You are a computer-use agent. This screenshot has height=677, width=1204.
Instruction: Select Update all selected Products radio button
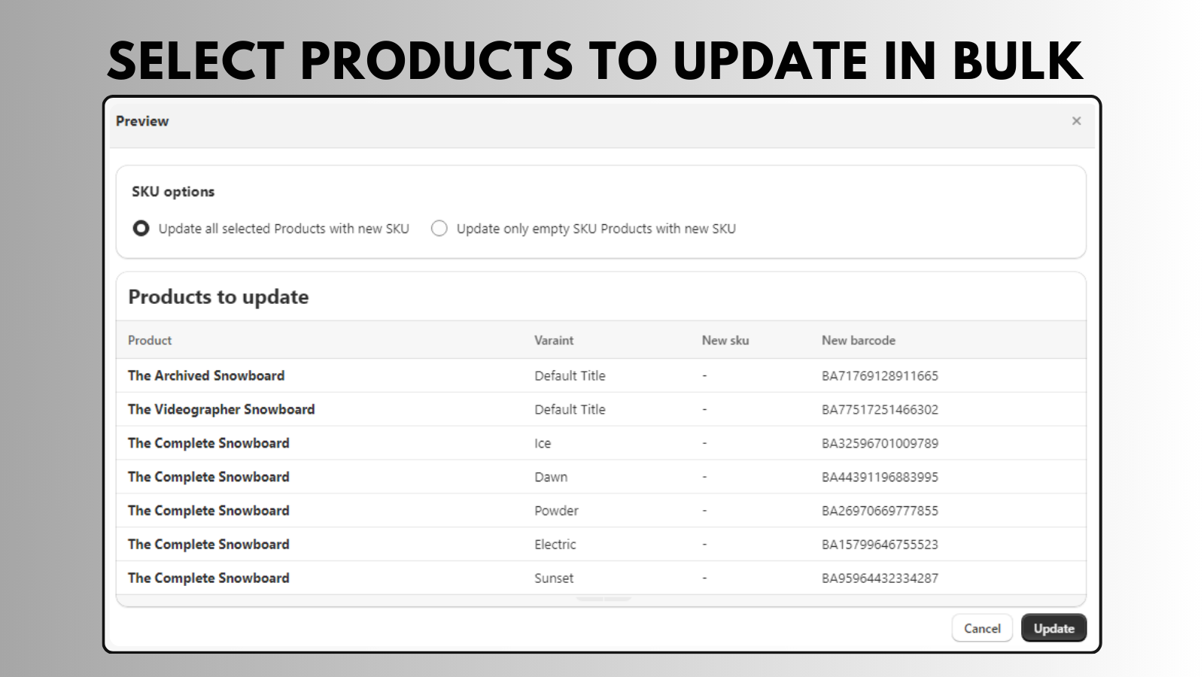click(x=141, y=229)
